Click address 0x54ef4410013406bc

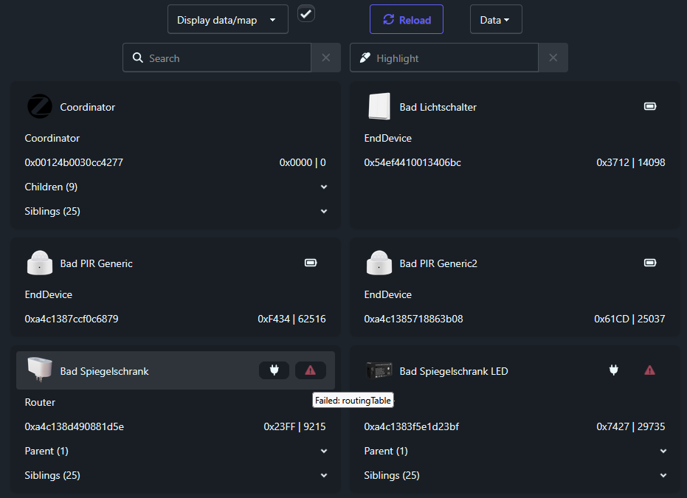[x=412, y=162]
